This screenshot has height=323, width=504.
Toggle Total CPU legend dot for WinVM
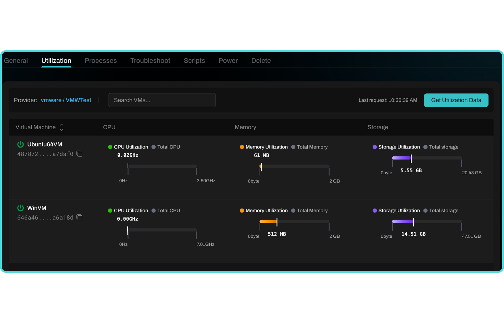tap(153, 211)
